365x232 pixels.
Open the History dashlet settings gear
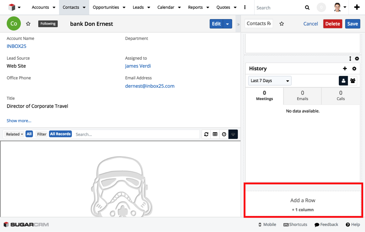click(354, 68)
